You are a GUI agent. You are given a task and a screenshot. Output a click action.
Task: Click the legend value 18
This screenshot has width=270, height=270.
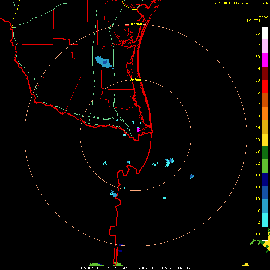258,175
